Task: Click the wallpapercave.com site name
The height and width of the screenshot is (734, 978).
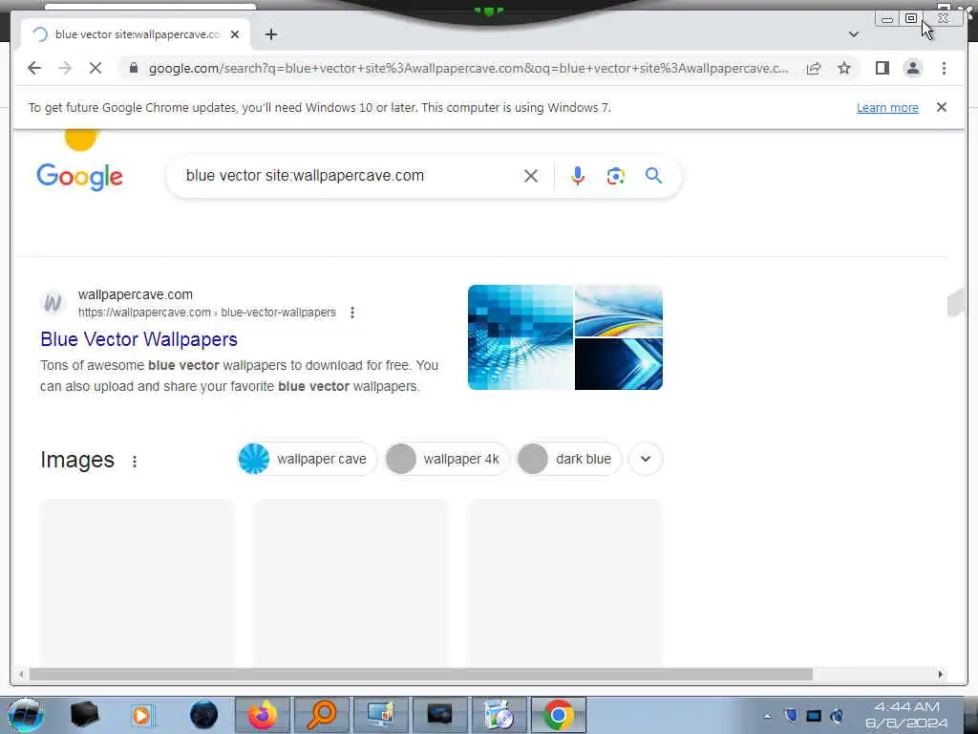Action: click(136, 294)
